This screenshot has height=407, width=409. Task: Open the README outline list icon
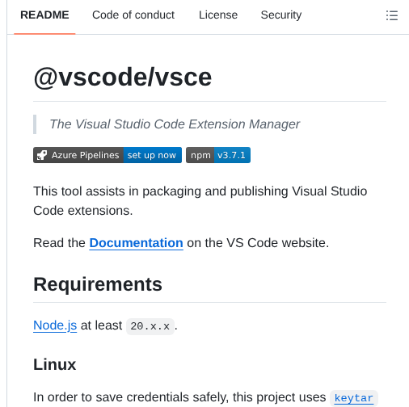391,15
